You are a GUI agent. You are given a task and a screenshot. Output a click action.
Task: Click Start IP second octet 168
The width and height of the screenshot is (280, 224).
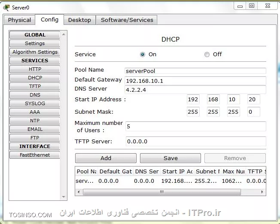click(213, 99)
